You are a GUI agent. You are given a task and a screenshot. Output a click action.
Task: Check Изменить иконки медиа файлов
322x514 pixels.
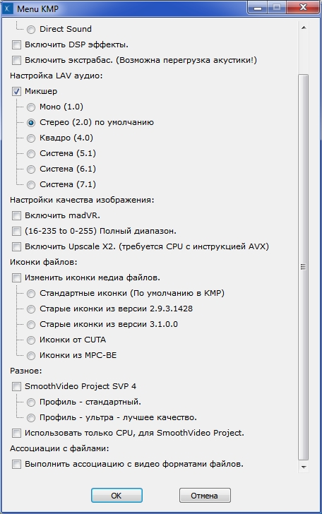click(x=16, y=278)
